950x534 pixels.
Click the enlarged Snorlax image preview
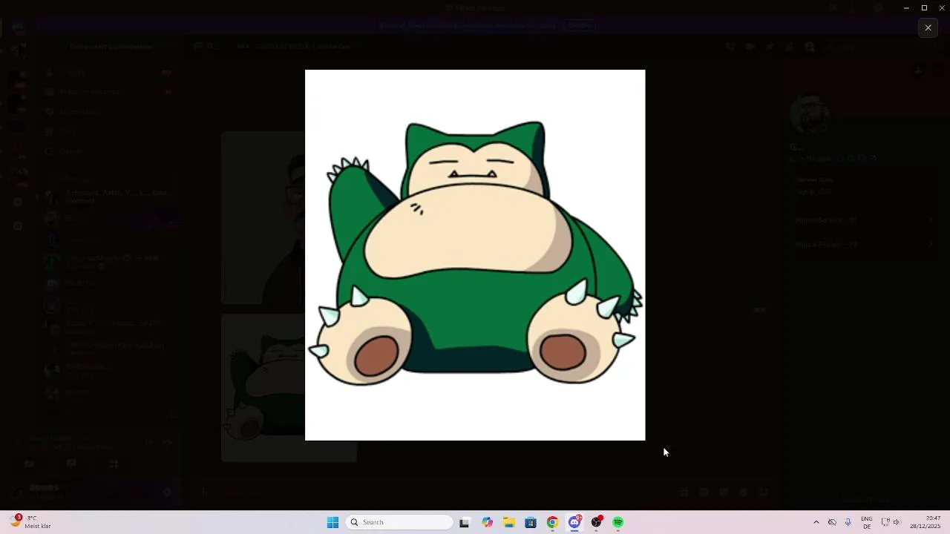pos(475,255)
